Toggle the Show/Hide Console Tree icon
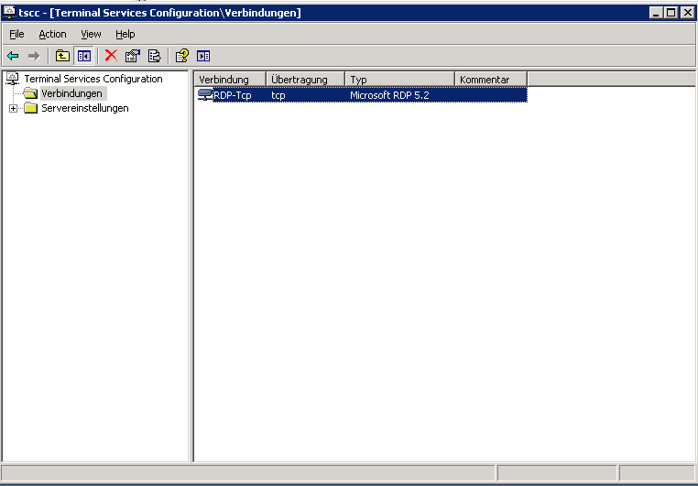Screen dimensions: 698x486 pyautogui.click(x=84, y=56)
